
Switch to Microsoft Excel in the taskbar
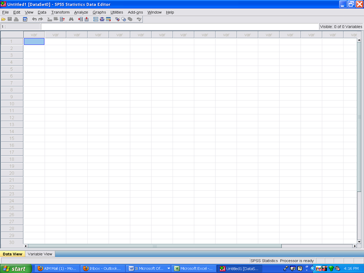193,268
